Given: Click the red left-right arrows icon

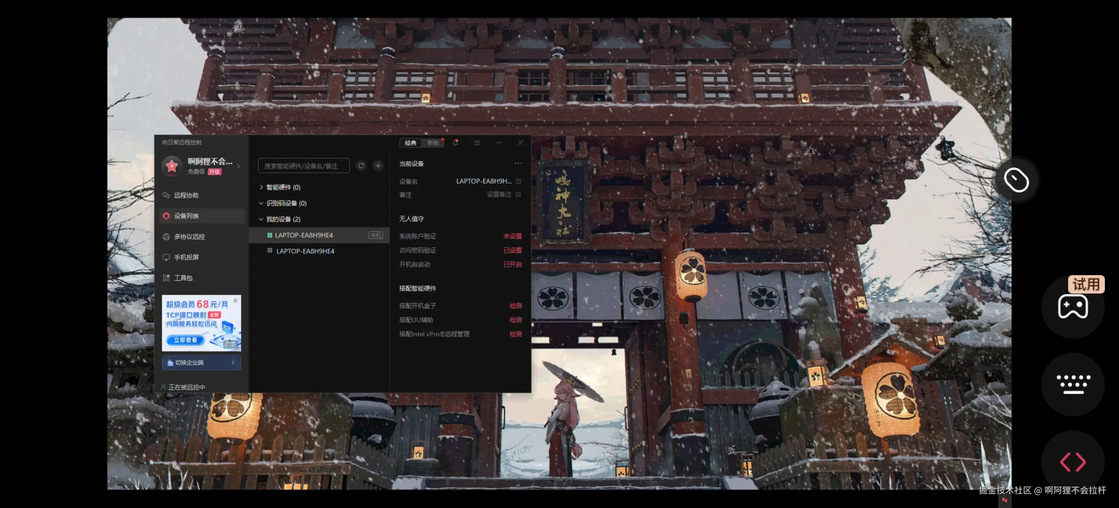Looking at the screenshot, I should (x=1072, y=461).
